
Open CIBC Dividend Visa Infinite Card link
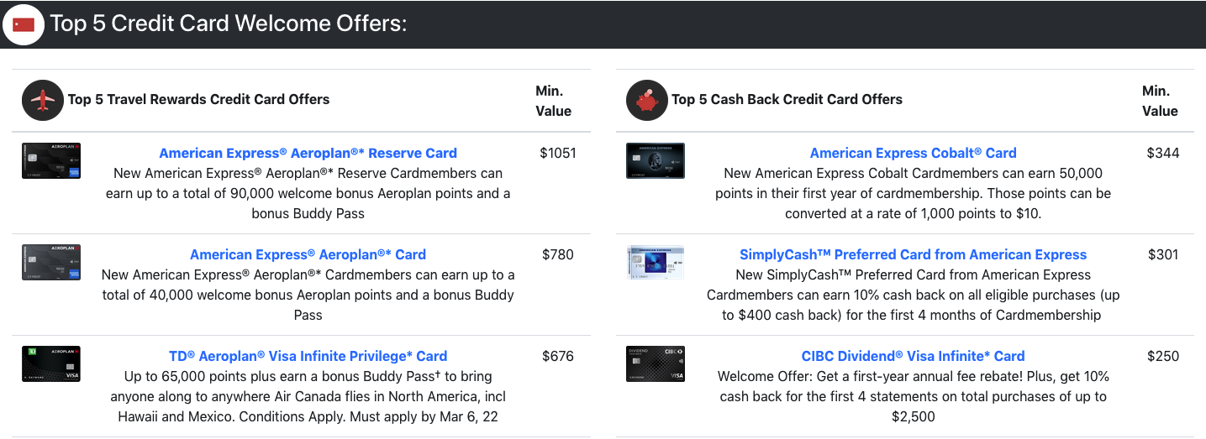coord(913,356)
